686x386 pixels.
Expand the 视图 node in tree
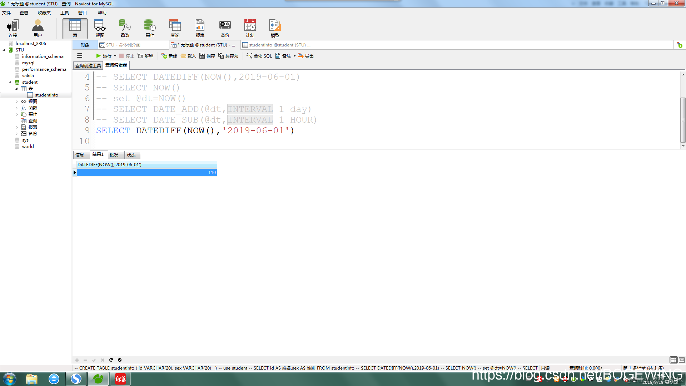pyautogui.click(x=16, y=102)
